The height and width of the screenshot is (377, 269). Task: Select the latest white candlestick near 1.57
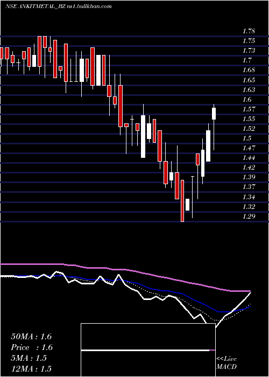(x=214, y=114)
